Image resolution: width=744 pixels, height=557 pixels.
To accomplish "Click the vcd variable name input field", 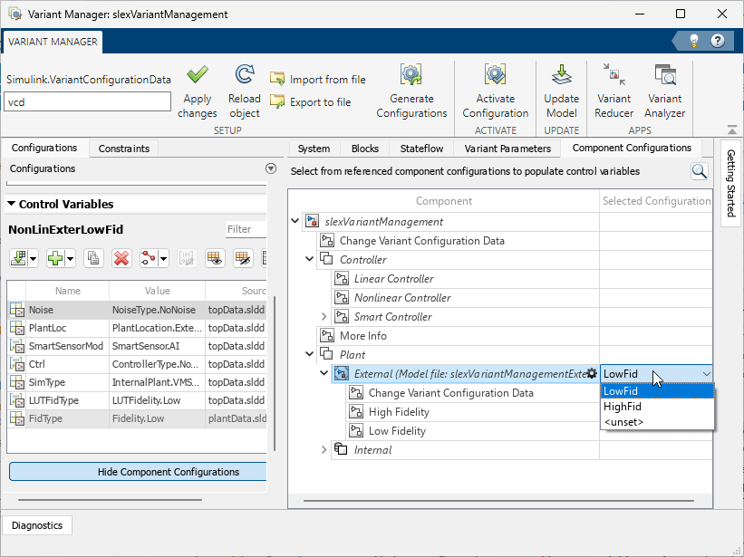I will [x=88, y=102].
